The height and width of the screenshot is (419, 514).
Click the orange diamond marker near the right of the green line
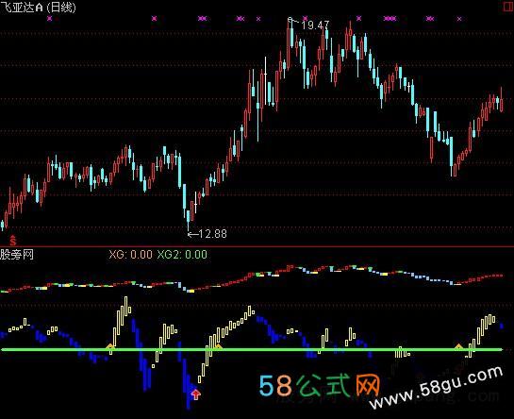click(x=458, y=346)
